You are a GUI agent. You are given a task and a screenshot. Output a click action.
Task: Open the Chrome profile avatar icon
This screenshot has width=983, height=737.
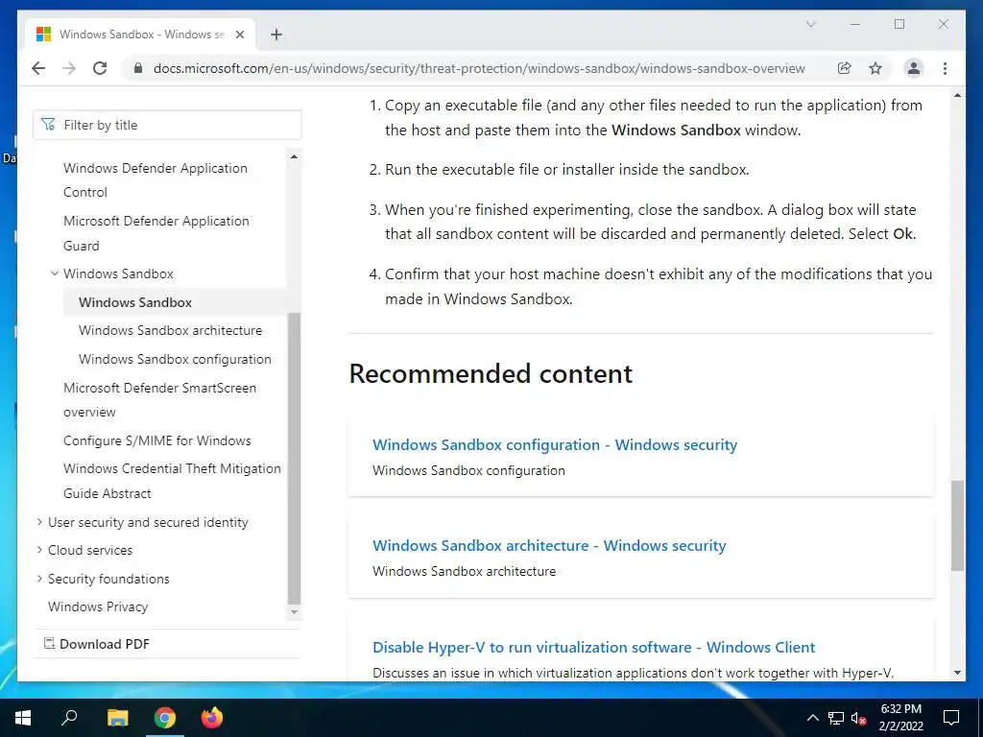click(914, 68)
